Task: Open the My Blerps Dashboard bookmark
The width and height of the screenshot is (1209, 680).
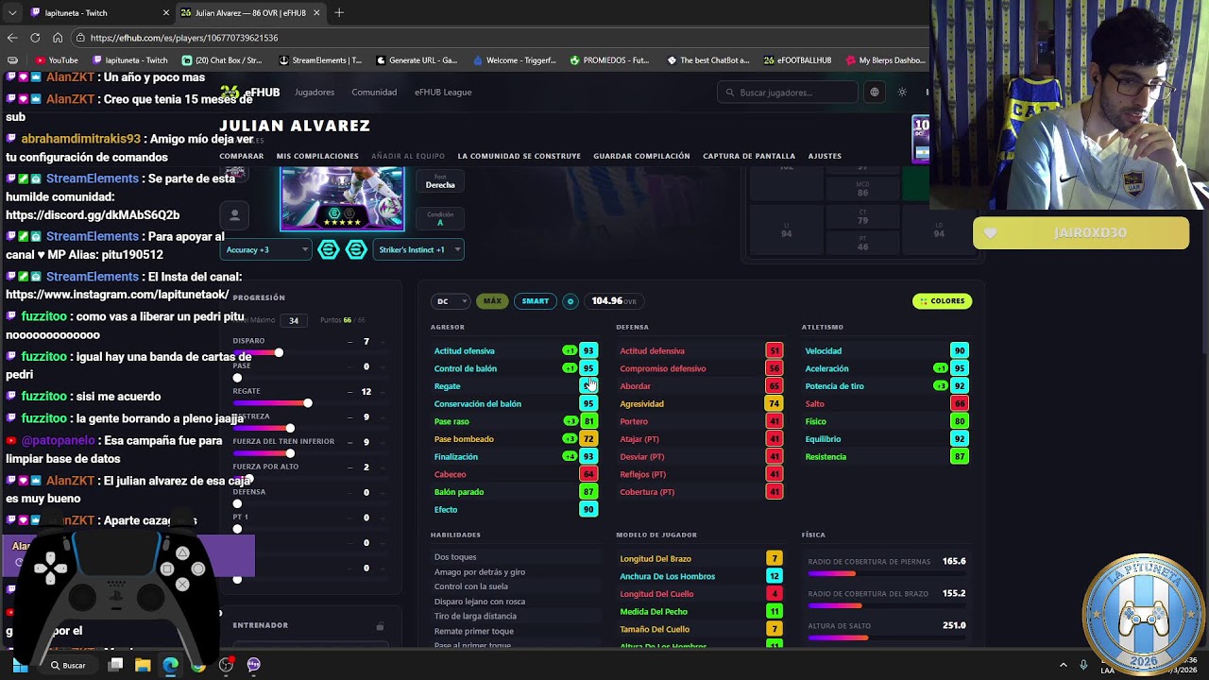Action: pos(885,60)
